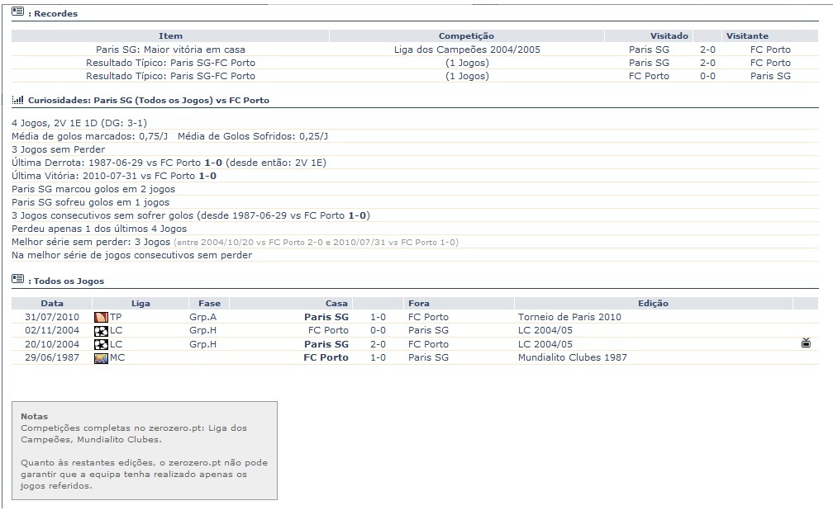The image size is (833, 515).
Task: Open the 2-0 score of the 20/10/2004 match
Action: [378, 344]
